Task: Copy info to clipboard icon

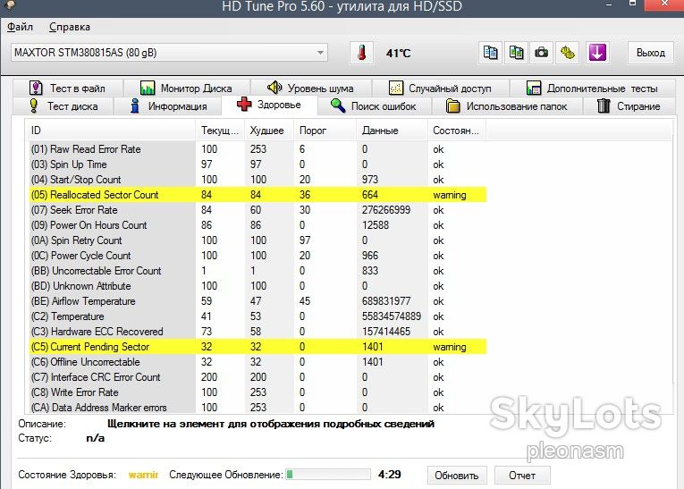Action: pos(490,53)
